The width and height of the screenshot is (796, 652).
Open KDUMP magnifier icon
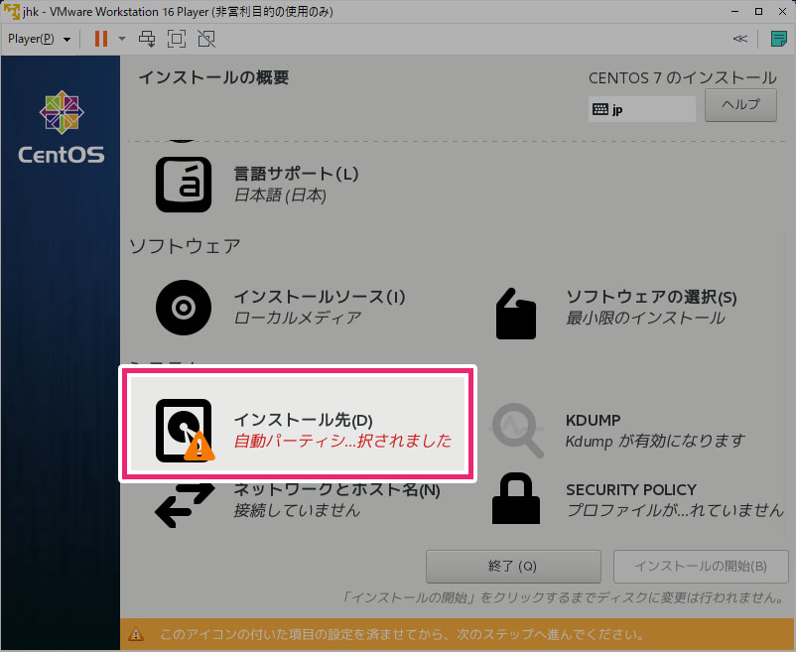[x=517, y=430]
